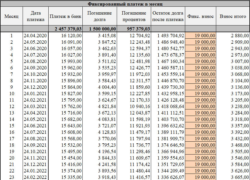
Task: Select interest cell 12 311,57
Action: 134,81
